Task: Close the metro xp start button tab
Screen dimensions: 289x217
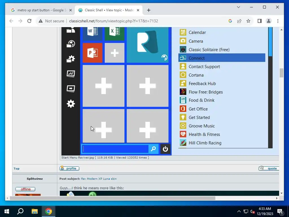Action: click(70, 10)
